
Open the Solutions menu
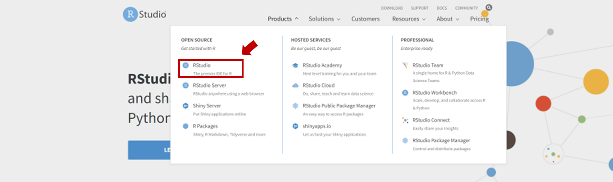point(321,19)
